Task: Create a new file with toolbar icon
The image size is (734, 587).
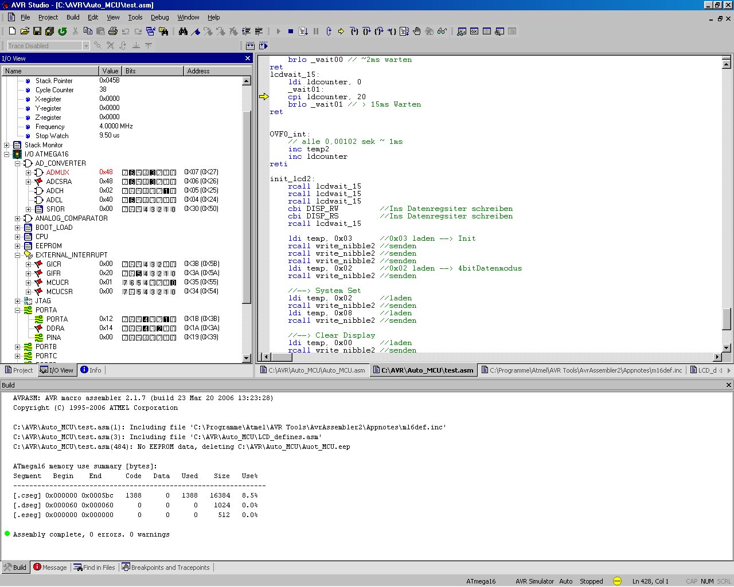Action: [12, 31]
